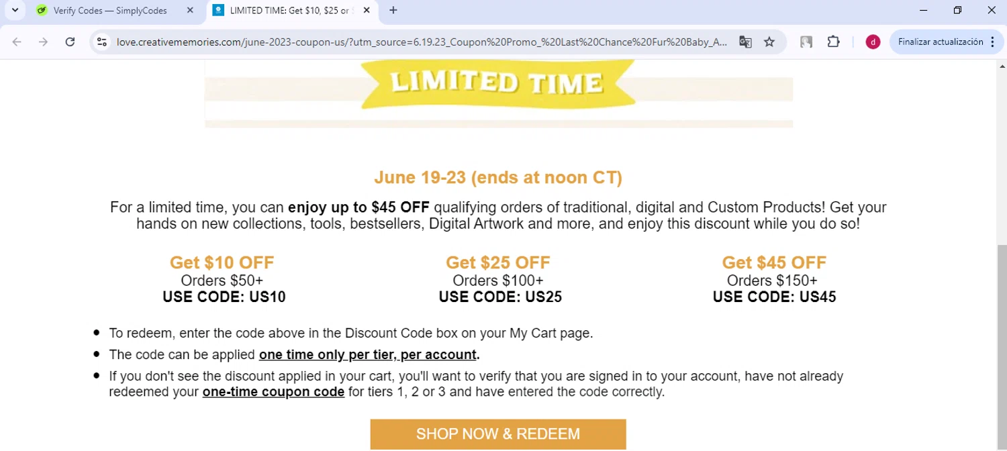Switch to the Verify Codes — SimplyCodes tab

pos(111,11)
